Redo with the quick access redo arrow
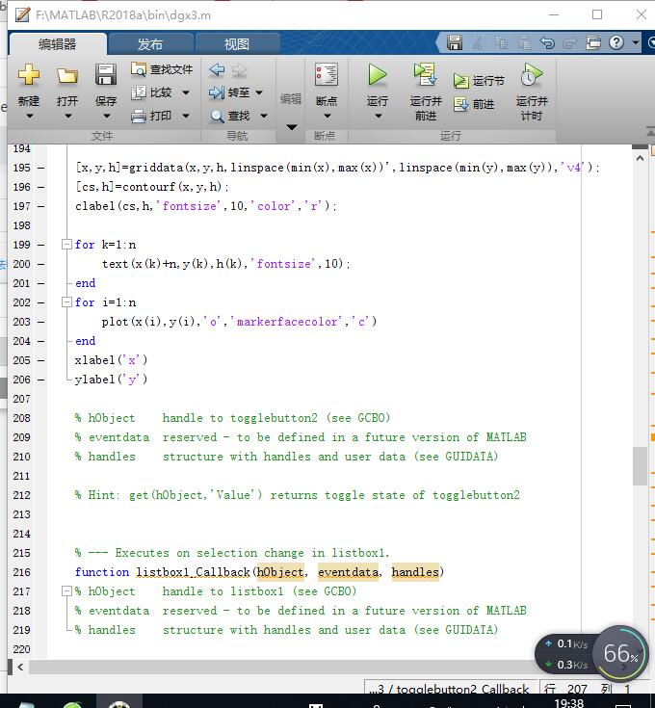The image size is (655, 708). [x=569, y=43]
